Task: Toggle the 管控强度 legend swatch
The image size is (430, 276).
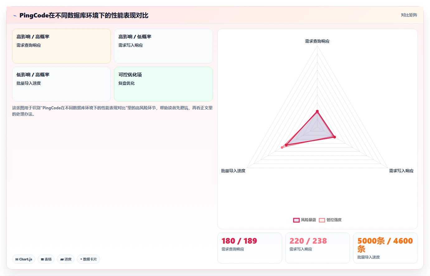Action: [322, 220]
